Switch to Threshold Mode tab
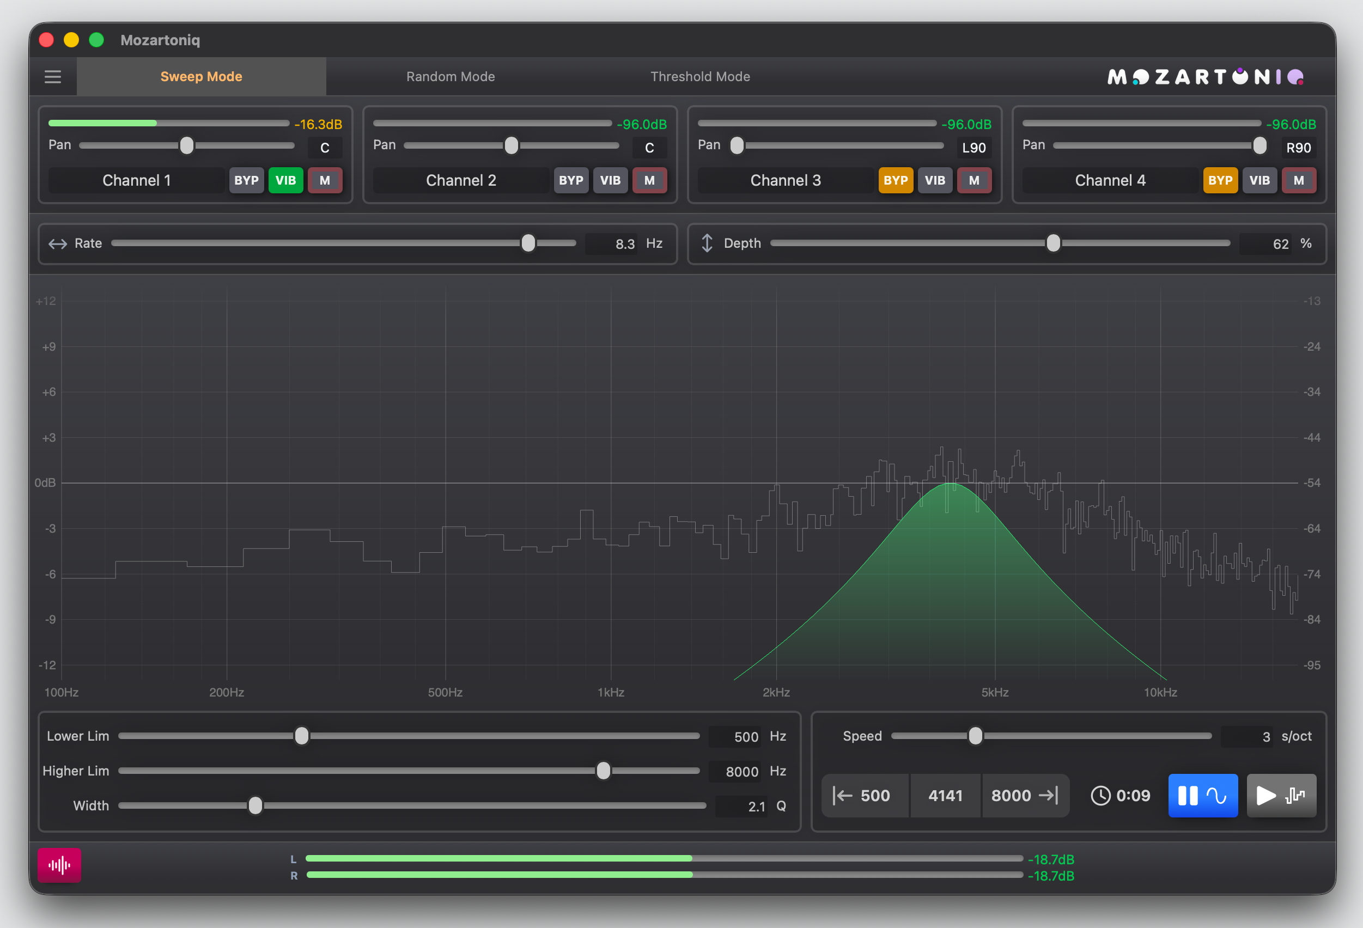This screenshot has width=1363, height=928. pos(699,77)
